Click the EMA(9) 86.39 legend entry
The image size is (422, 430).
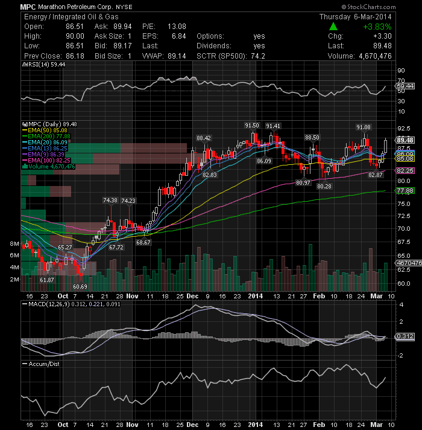[43, 155]
